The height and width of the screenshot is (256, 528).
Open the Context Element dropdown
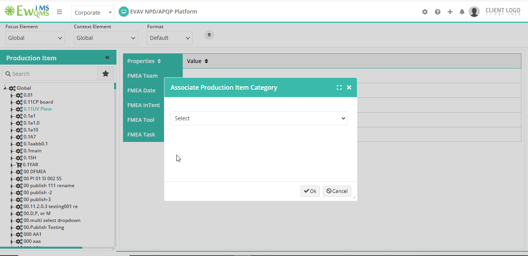[106, 38]
